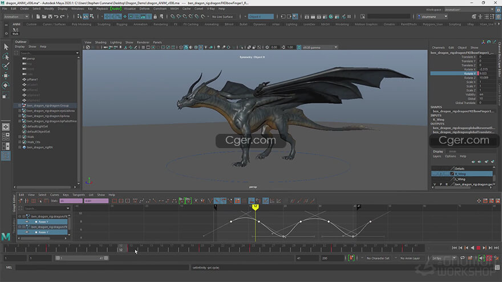The image size is (502, 282).
Task: Pick the Paint selection tool
Action: (6, 66)
